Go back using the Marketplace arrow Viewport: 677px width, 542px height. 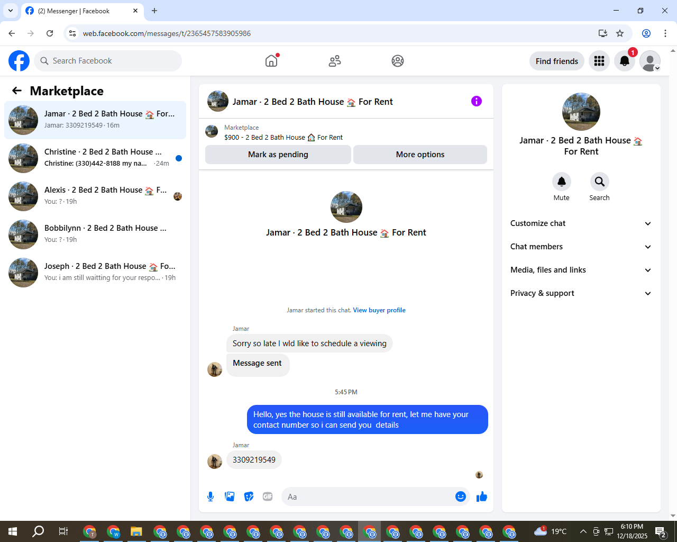click(17, 91)
